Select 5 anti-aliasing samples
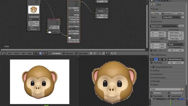The height and width of the screenshot is (106, 188). pyautogui.click(x=152, y=59)
